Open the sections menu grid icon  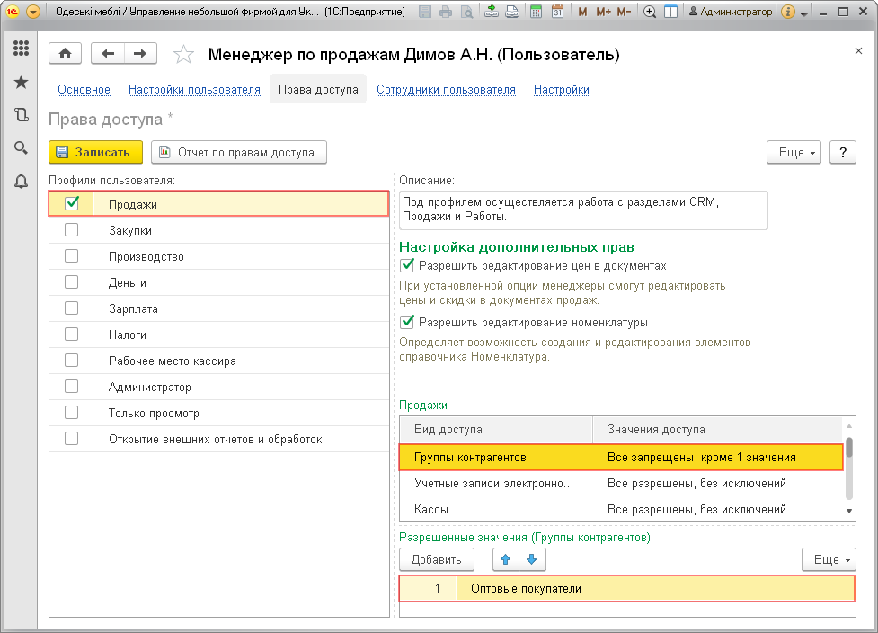point(21,49)
